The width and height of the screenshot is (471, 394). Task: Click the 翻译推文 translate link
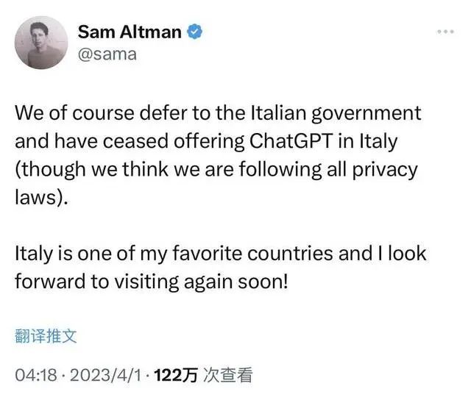46,336
